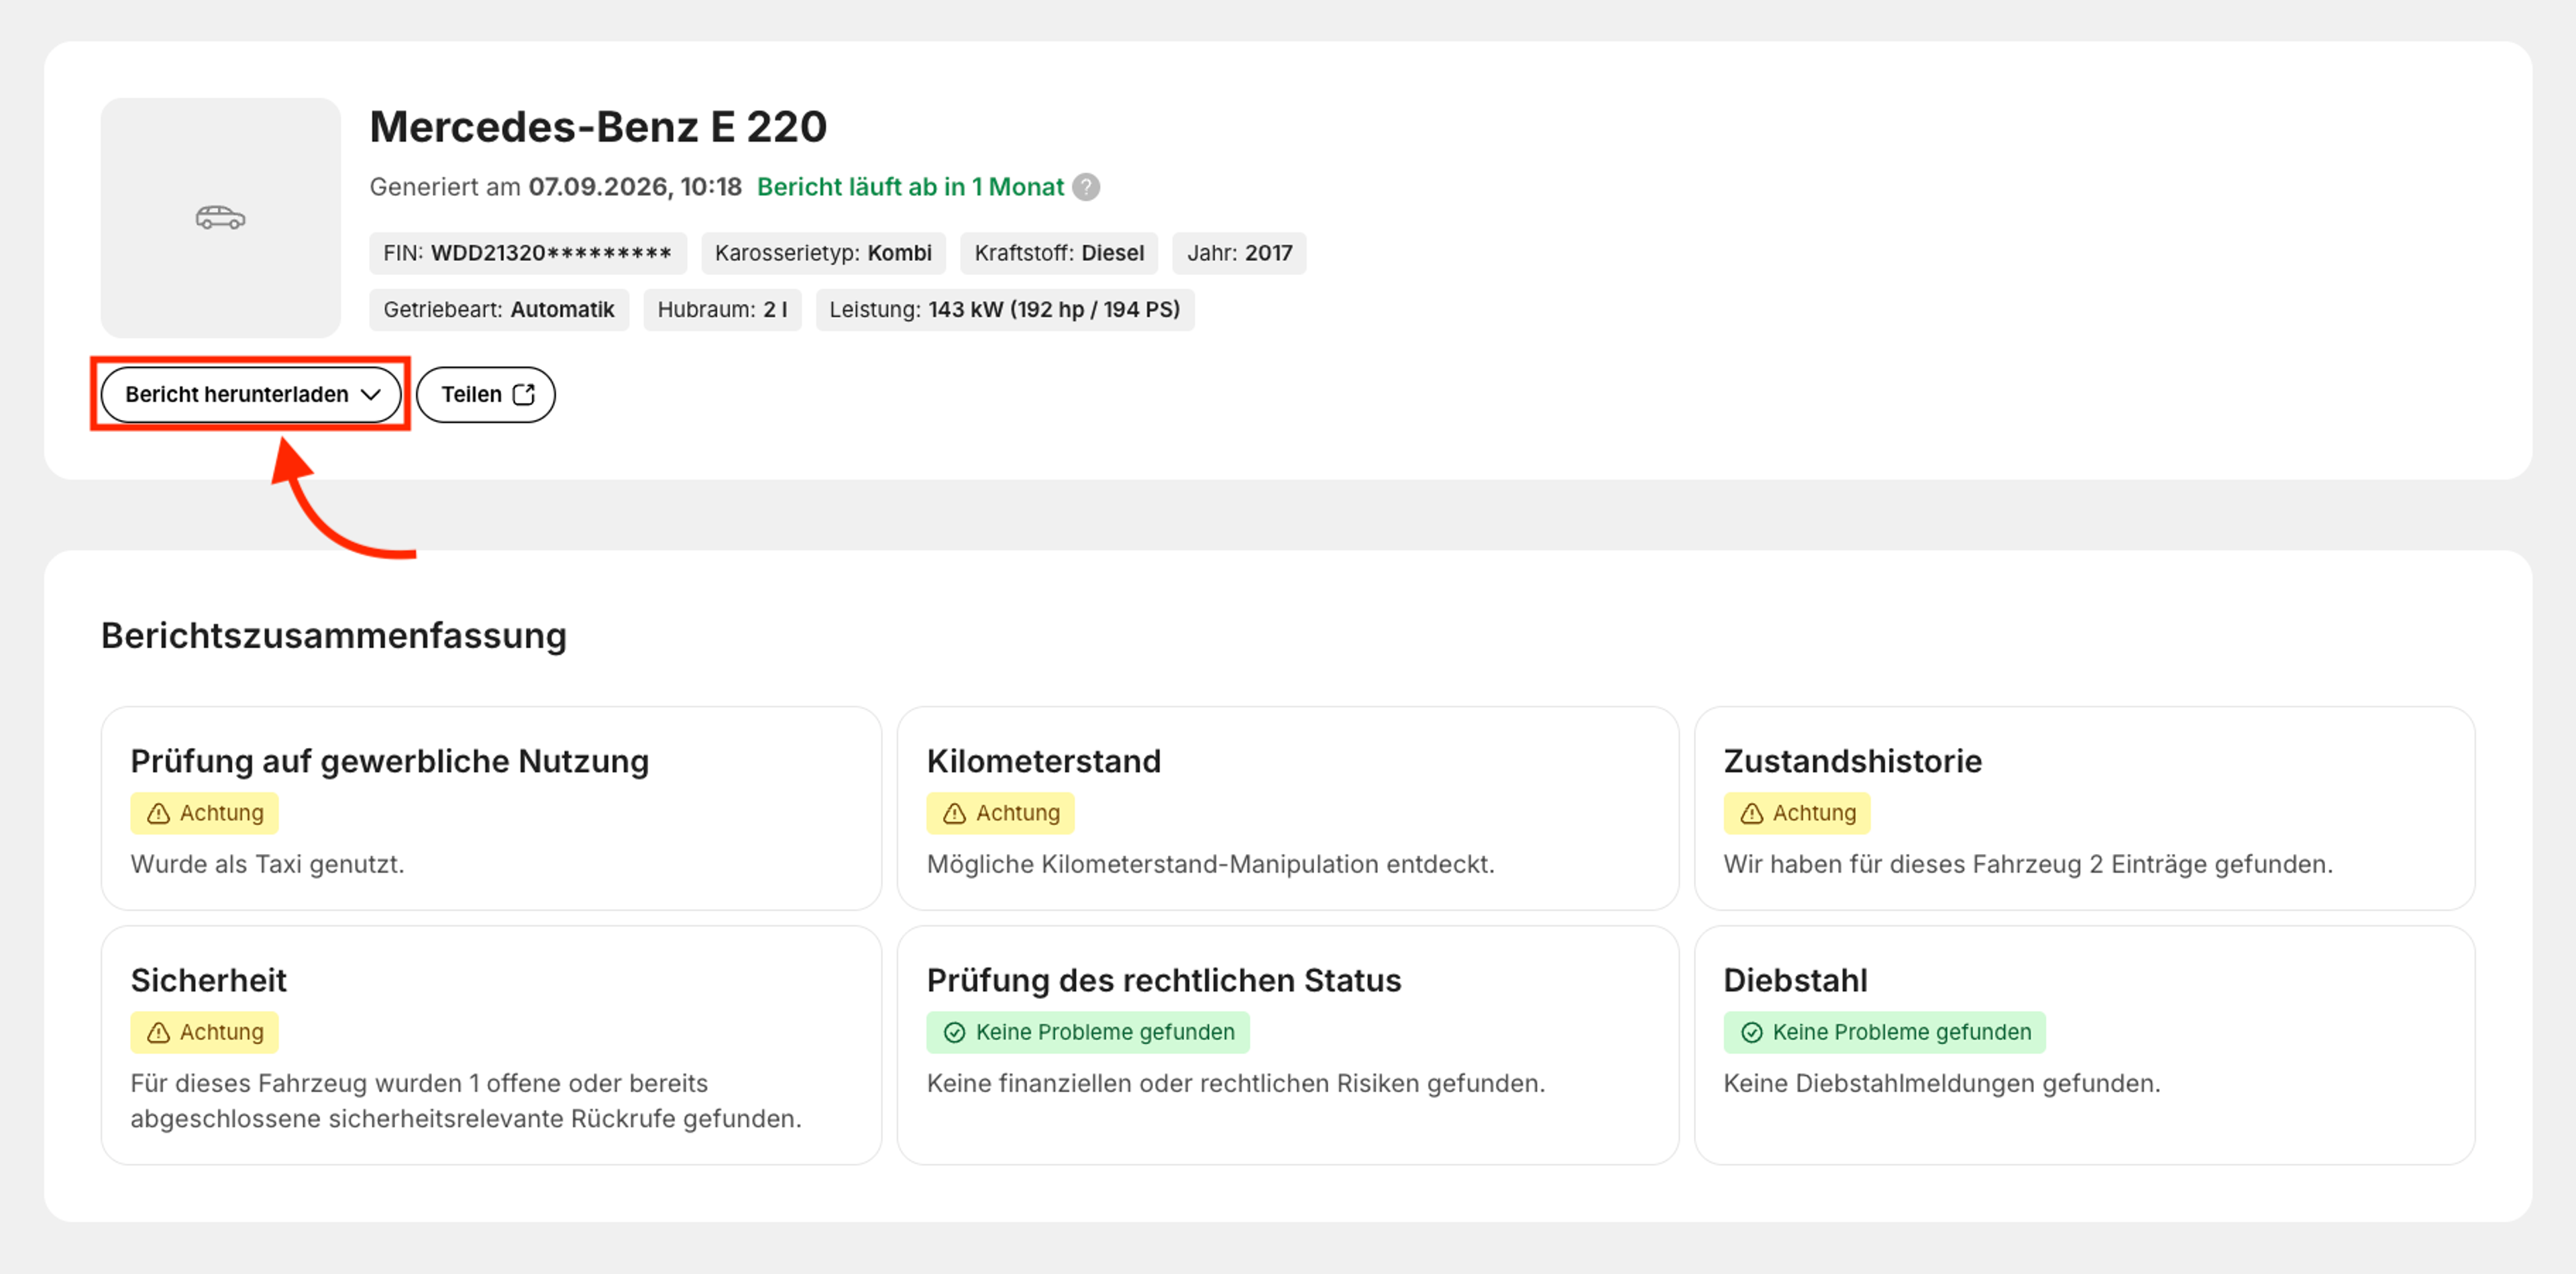Click '2 Einträge gefunden' description text
2576x1274 pixels.
coord(2028,864)
